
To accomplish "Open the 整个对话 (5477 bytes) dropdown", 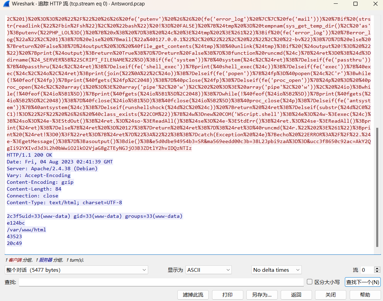I will tap(76, 270).
